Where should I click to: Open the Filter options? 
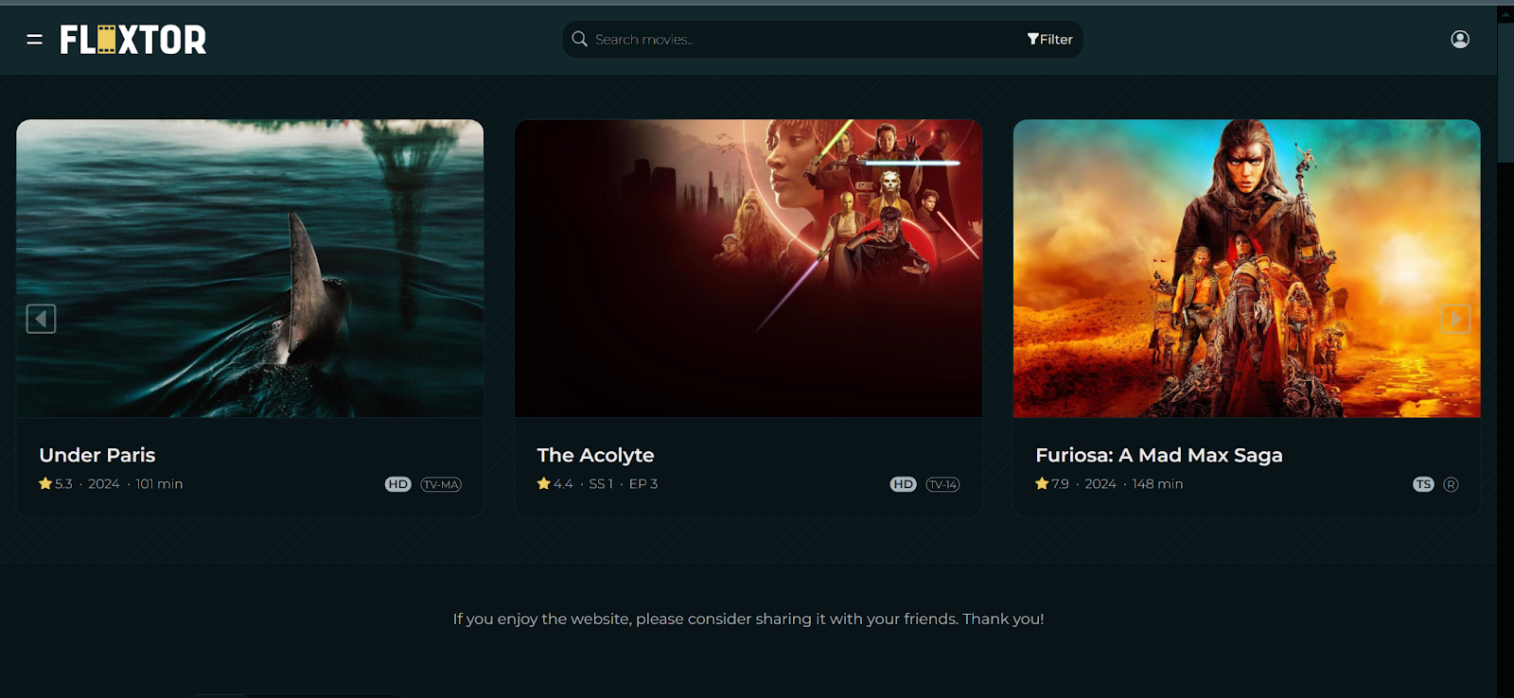point(1049,39)
